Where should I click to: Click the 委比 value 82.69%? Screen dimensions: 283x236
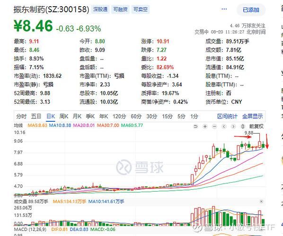[165, 67]
